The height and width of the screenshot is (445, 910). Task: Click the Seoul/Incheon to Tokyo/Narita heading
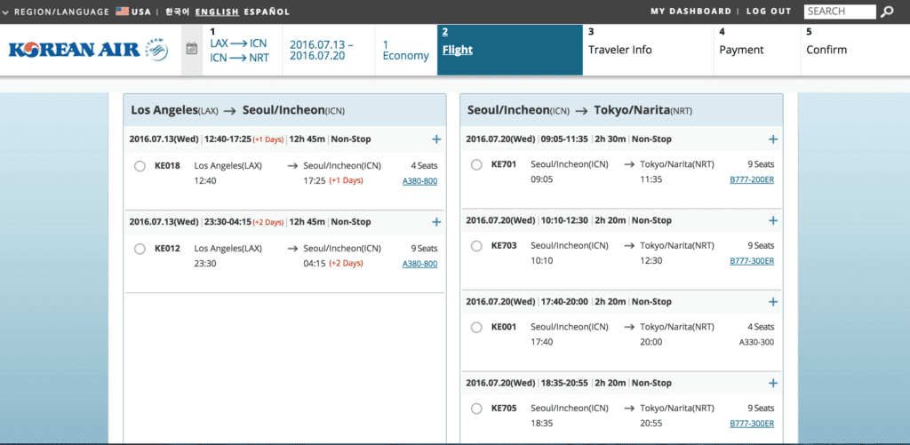pos(579,110)
